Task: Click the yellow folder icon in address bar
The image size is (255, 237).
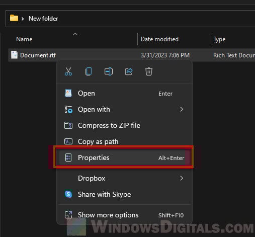Action: pyautogui.click(x=14, y=18)
